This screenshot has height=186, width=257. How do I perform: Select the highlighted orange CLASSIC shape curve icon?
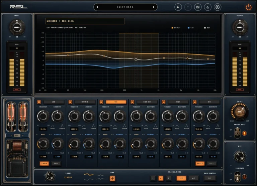point(89,175)
